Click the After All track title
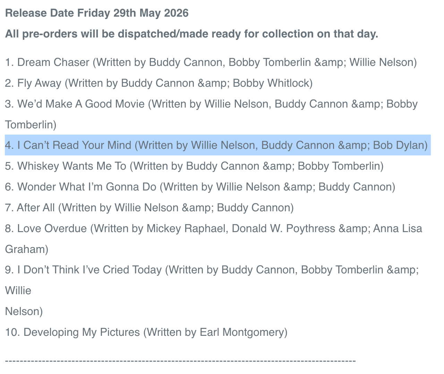 point(36,208)
